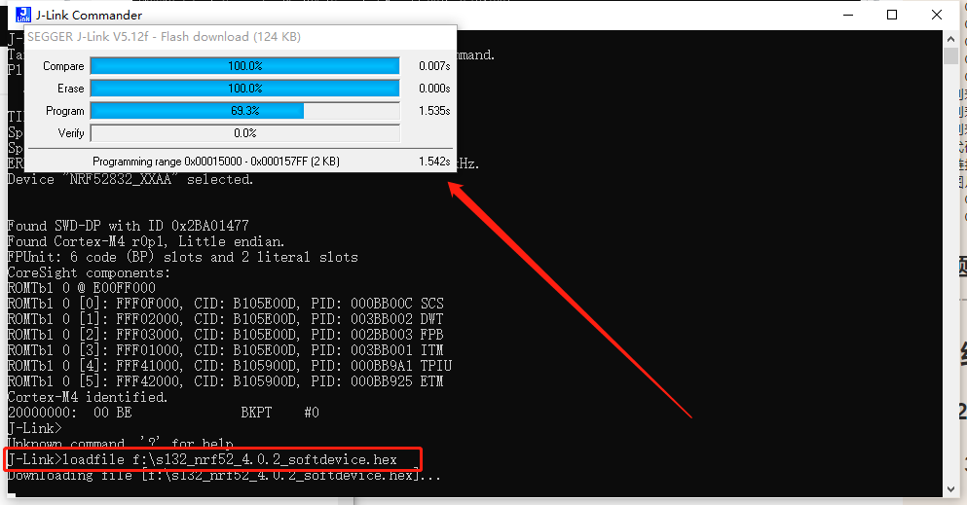Viewport: 967px width, 505px height.
Task: Click the Verify label
Action: tap(71, 133)
